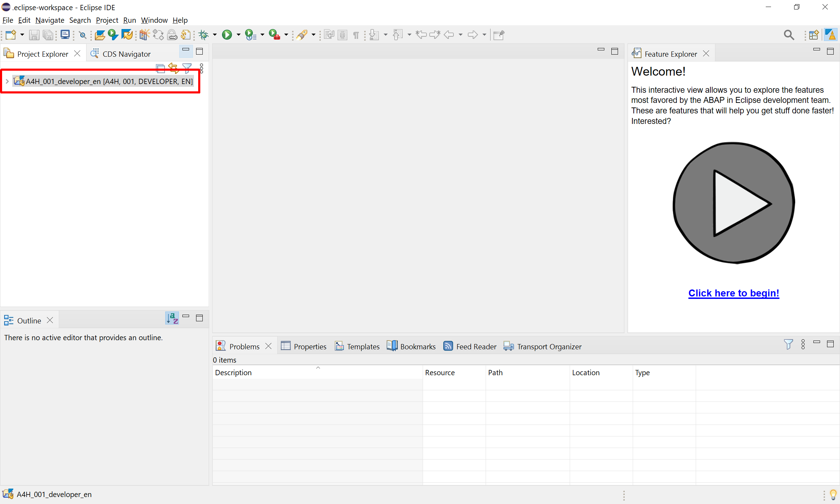Click the Debug bug icon in toolbar
Screen dimensions: 840x504
pyautogui.click(x=203, y=35)
